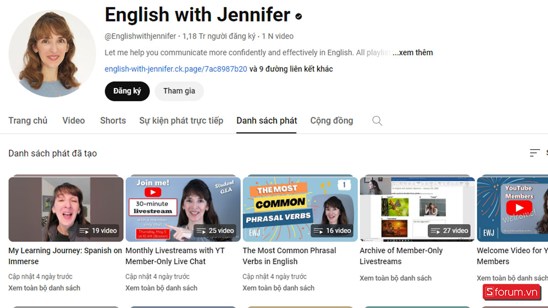
Task: Click 'và 9 đường liên kết khác'
Action: (x=291, y=69)
